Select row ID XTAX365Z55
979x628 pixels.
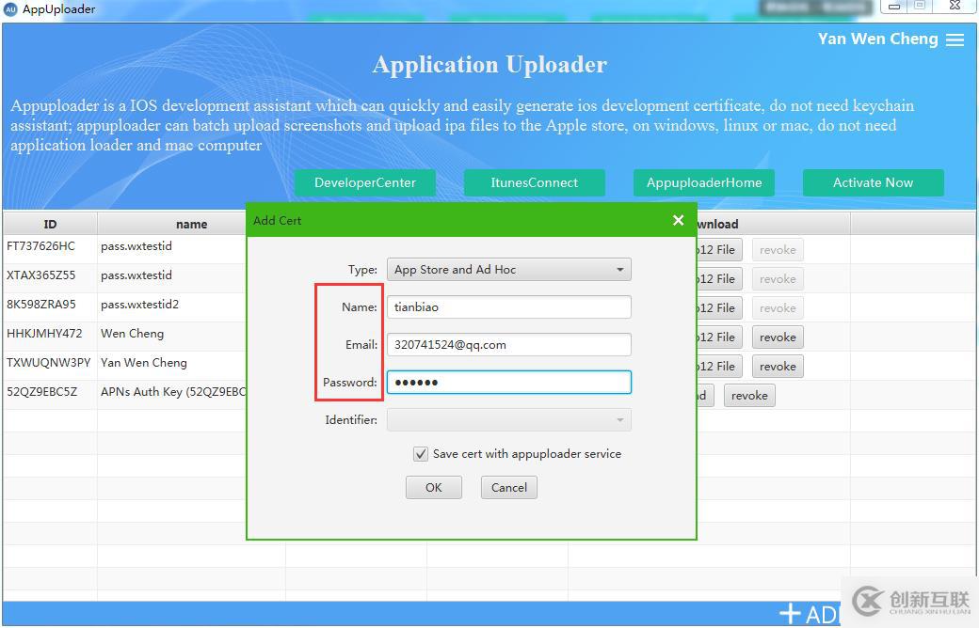click(40, 275)
